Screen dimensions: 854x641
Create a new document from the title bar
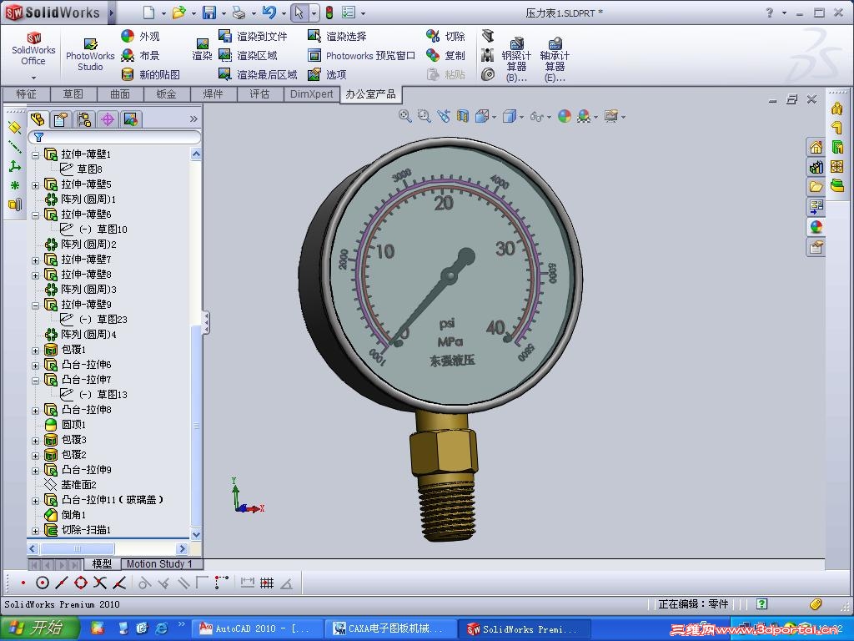point(148,13)
